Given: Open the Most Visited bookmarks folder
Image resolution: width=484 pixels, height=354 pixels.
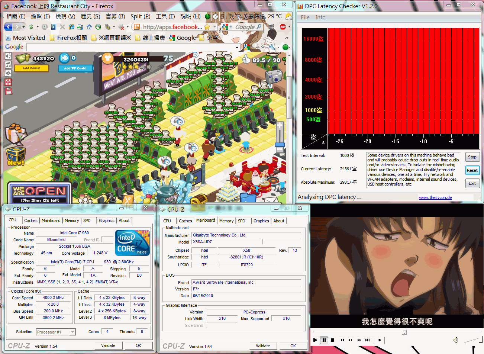Looking at the screenshot, I should pos(25,38).
